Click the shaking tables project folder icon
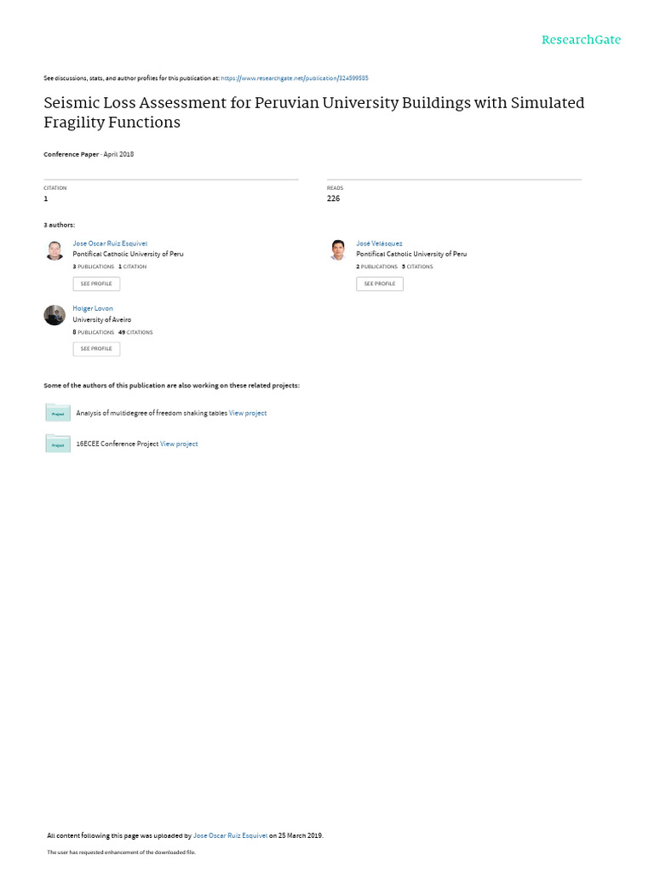Screen dimensions: 654x872 pyautogui.click(x=58, y=413)
